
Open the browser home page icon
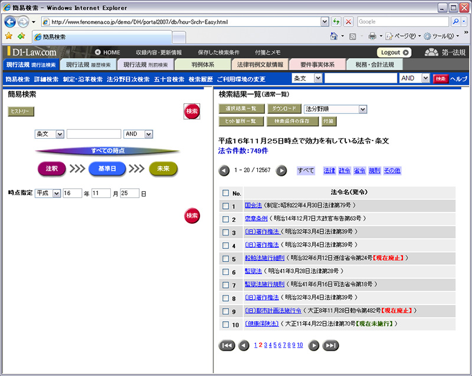pos(334,37)
